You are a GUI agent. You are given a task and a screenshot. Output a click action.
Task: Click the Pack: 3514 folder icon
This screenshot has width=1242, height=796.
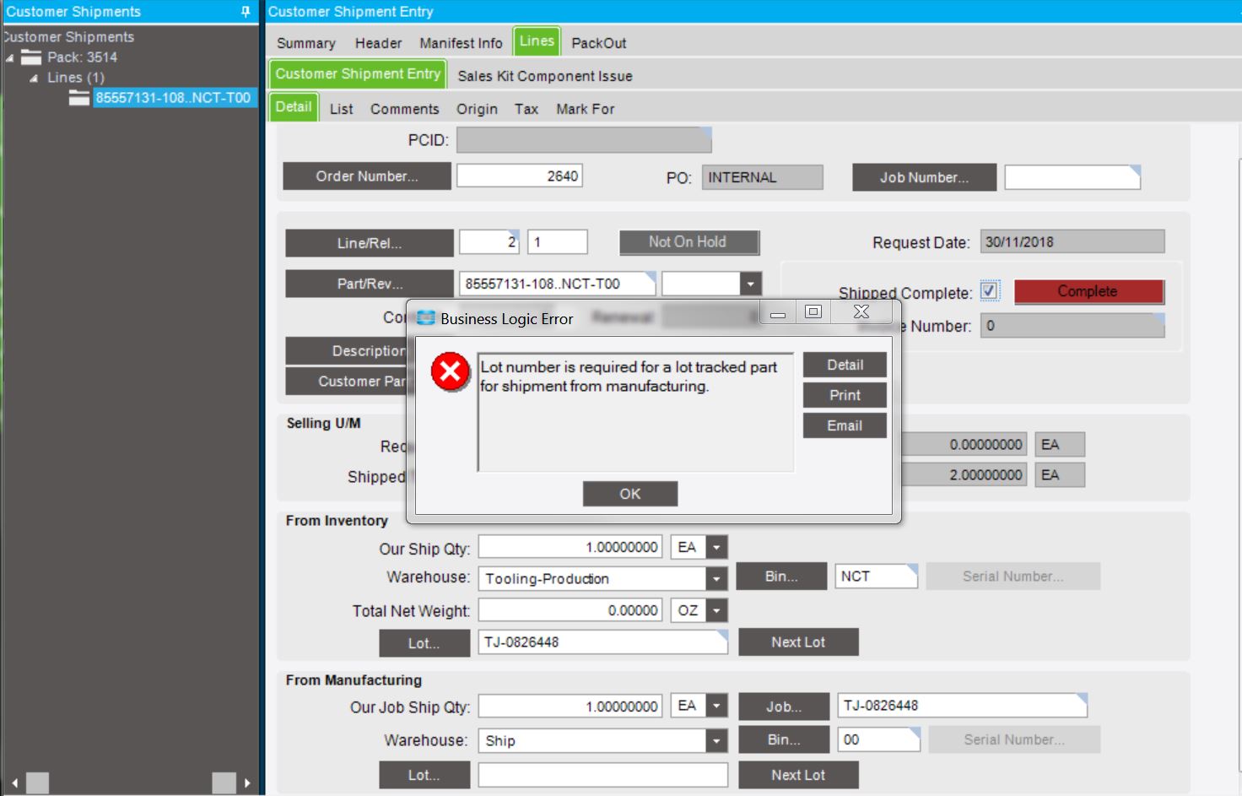click(x=31, y=57)
